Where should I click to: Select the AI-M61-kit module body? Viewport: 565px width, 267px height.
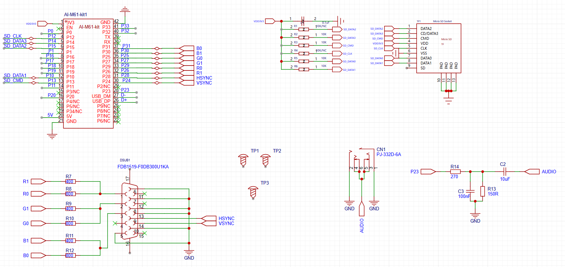click(88, 74)
